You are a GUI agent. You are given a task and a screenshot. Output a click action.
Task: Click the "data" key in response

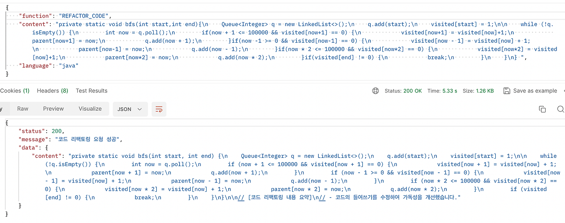[x=29, y=148]
